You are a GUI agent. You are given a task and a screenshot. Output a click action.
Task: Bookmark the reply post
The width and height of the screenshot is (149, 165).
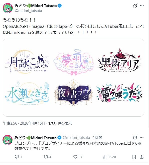click(x=134, y=157)
